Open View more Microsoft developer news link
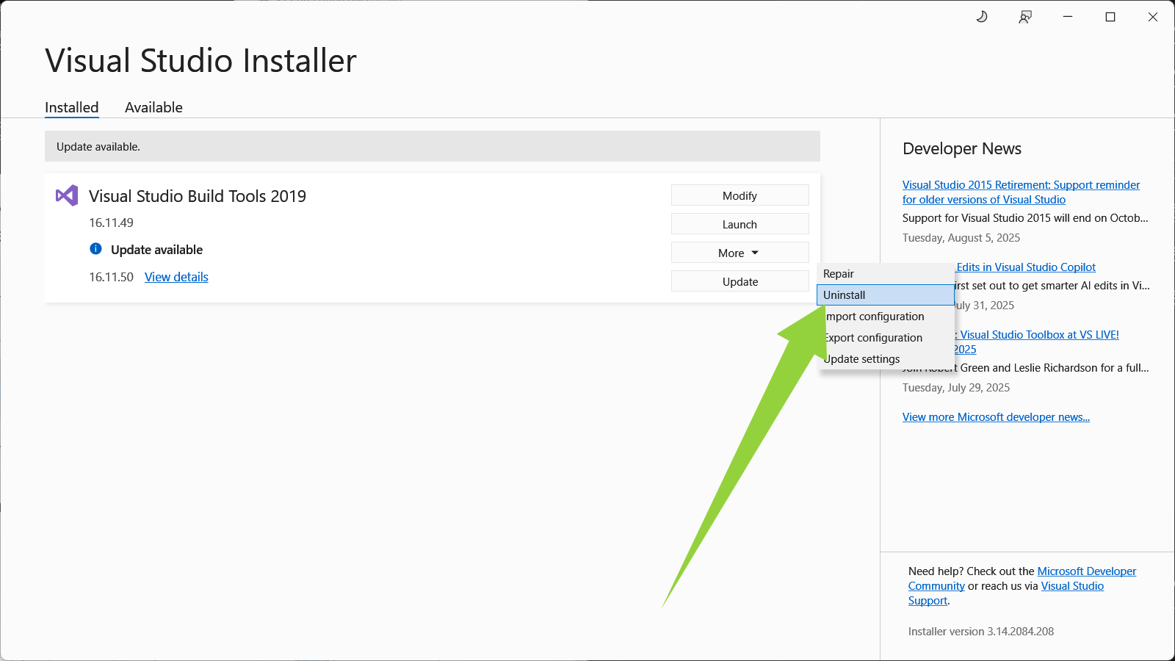Image resolution: width=1175 pixels, height=661 pixels. [x=996, y=417]
